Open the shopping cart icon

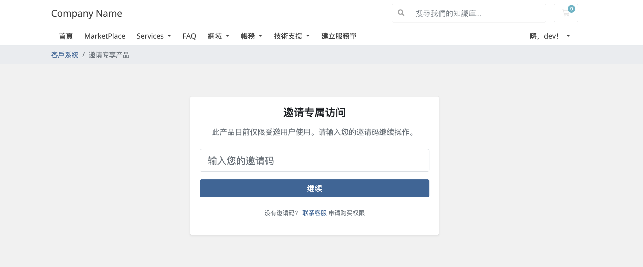(565, 13)
